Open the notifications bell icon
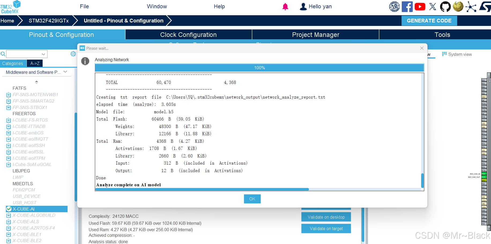Image resolution: width=491 pixels, height=244 pixels. (285, 7)
